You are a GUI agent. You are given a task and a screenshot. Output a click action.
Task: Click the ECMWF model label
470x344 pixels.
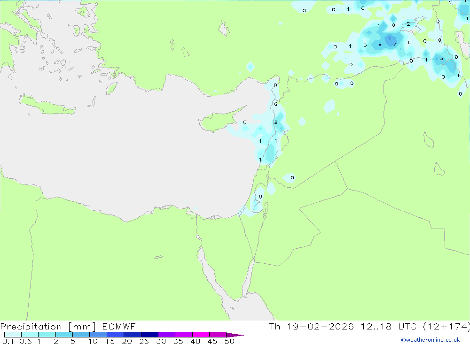point(119,327)
